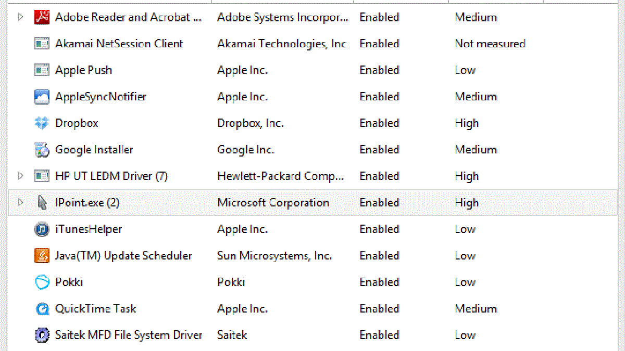This screenshot has width=625, height=351.
Task: Click the Adobe Reader PDF icon
Action: point(42,17)
